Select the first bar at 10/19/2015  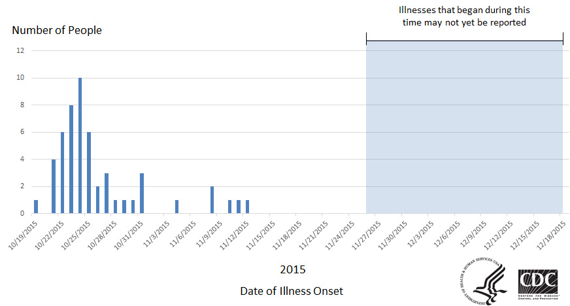coord(36,207)
